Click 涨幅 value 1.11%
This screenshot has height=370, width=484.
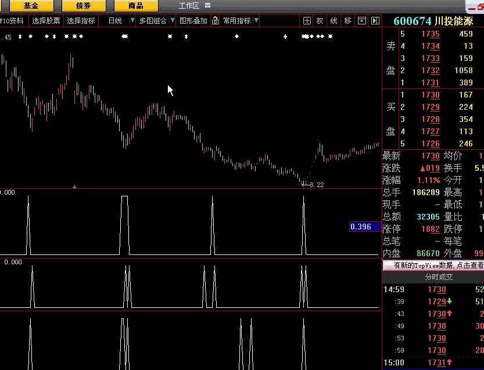click(x=429, y=180)
